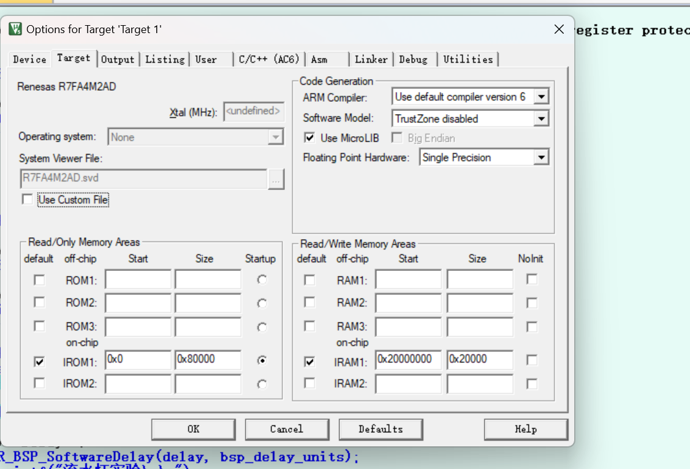The image size is (690, 469).
Task: Switch to the Debug tab
Action: [x=413, y=59]
